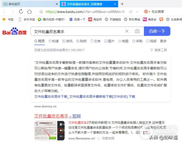Click the URL address field
Screen dimensions: 182x144
85,12
